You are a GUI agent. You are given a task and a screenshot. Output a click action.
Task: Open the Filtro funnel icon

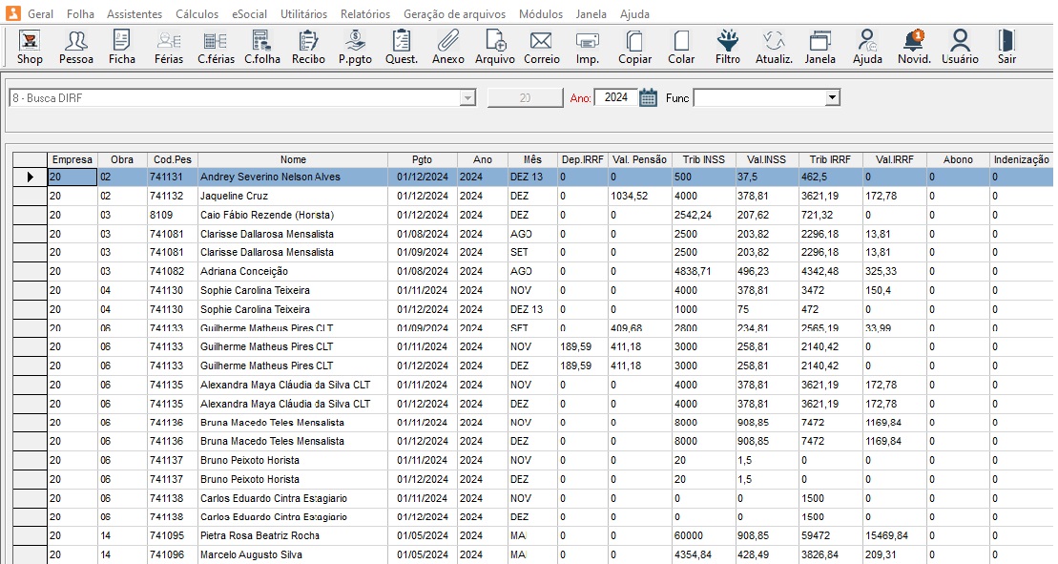pyautogui.click(x=728, y=46)
